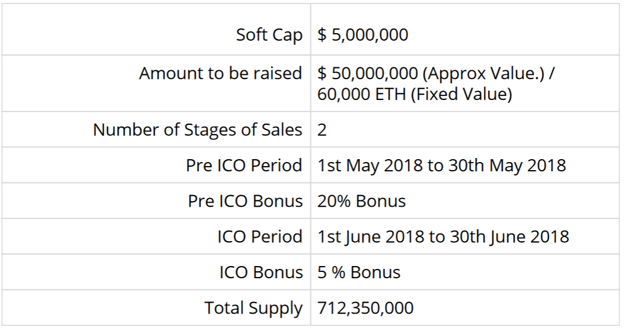The image size is (628, 334).
Task: Click the Amount to be raised label
Action: tap(220, 73)
